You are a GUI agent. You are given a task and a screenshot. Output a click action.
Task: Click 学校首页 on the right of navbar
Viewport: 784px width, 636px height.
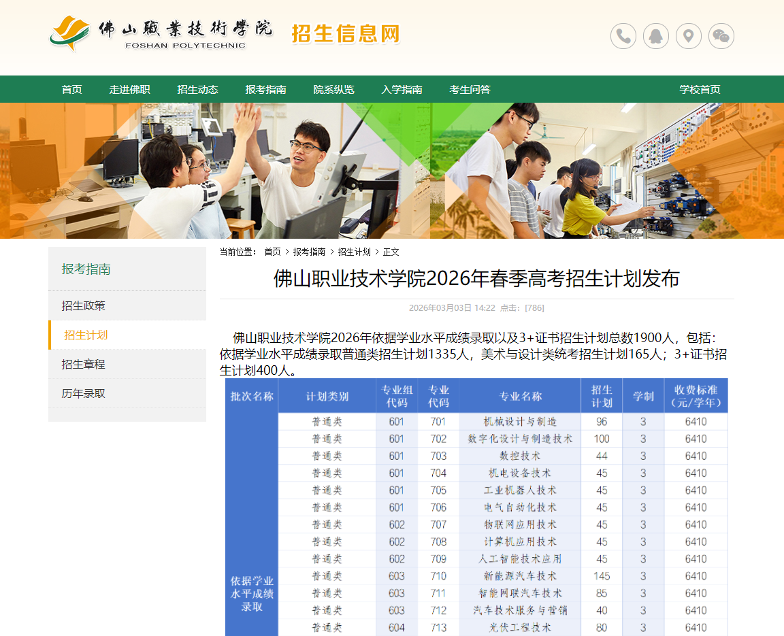[698, 89]
